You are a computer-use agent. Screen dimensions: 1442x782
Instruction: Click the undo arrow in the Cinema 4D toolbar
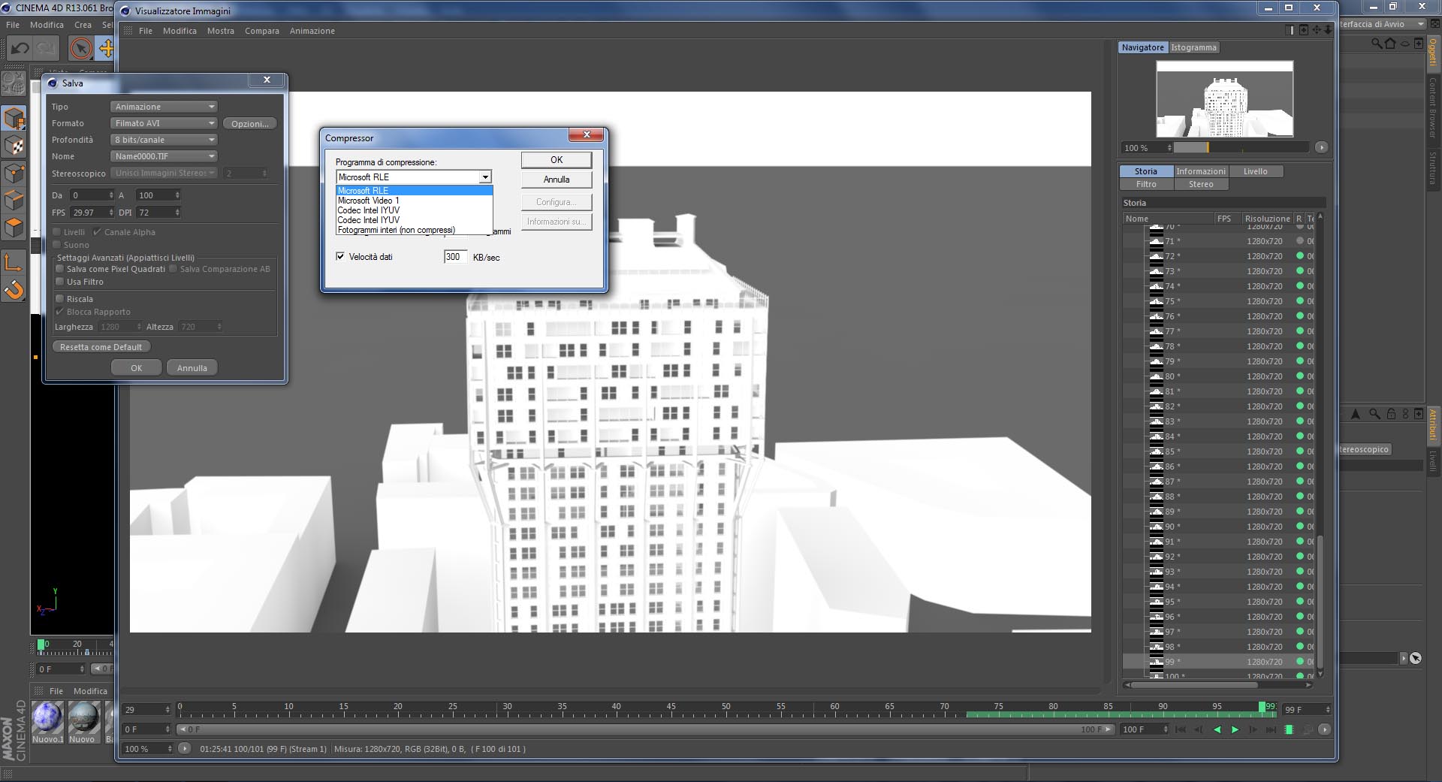[x=20, y=49]
